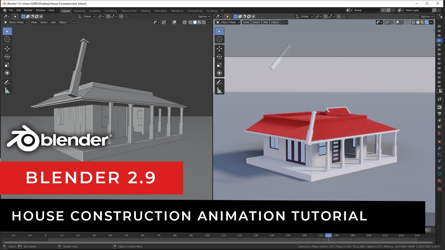The height and width of the screenshot is (250, 445).
Task: Click frame 100 on timeline ruler
Action: point(207,235)
